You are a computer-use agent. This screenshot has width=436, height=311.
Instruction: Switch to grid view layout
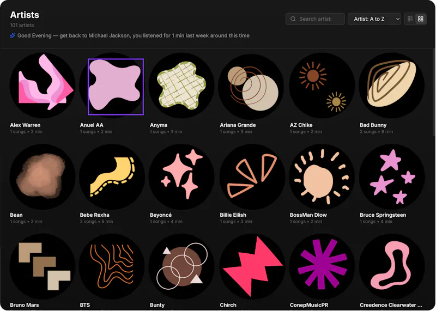click(421, 19)
